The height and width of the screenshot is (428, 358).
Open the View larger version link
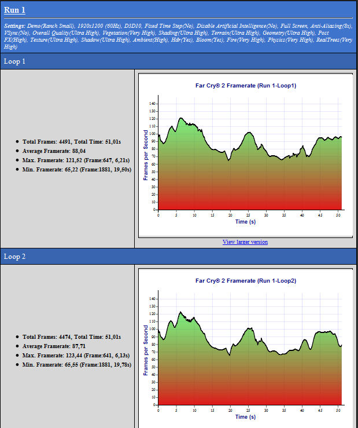coord(245,242)
